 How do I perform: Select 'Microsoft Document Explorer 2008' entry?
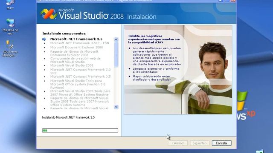click(x=77, y=47)
